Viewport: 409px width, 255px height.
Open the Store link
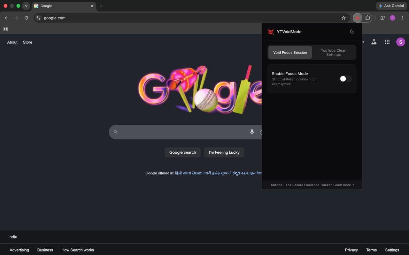27,42
